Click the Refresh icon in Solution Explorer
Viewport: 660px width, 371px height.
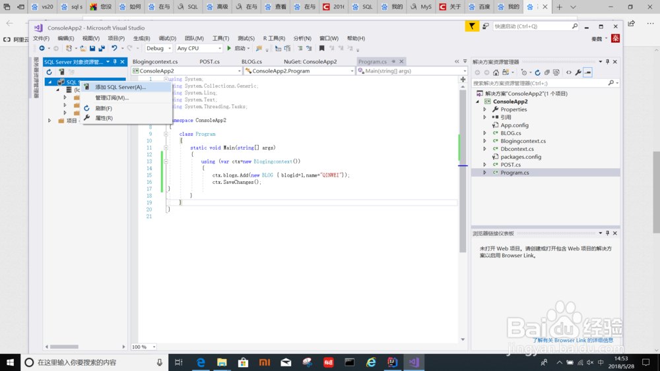pos(537,72)
